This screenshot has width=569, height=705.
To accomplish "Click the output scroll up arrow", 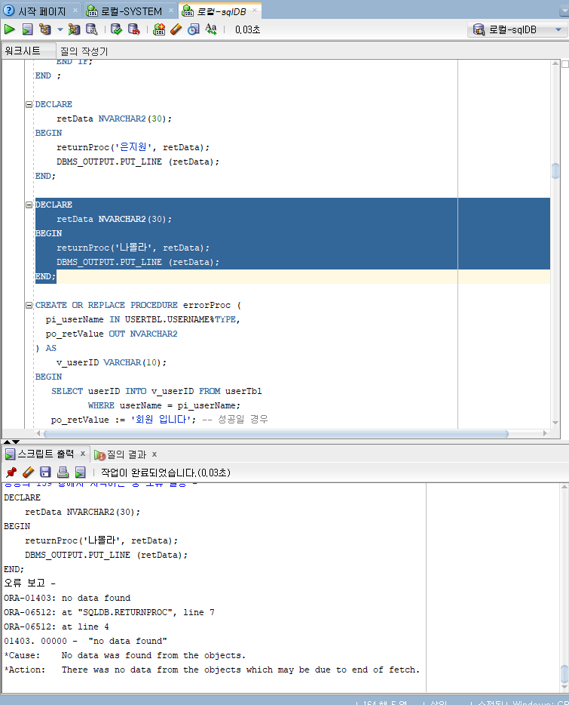I will click(x=564, y=488).
